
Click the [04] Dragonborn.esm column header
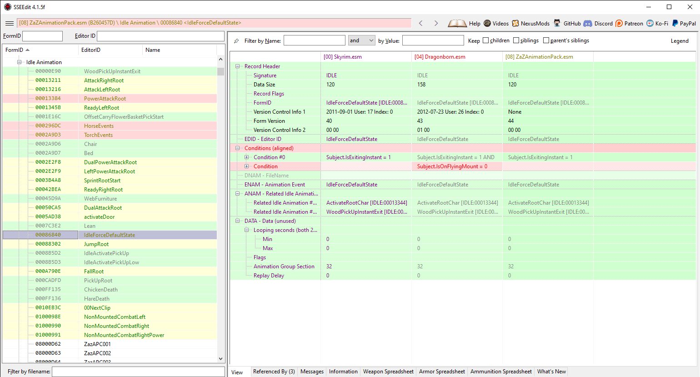pyautogui.click(x=457, y=57)
